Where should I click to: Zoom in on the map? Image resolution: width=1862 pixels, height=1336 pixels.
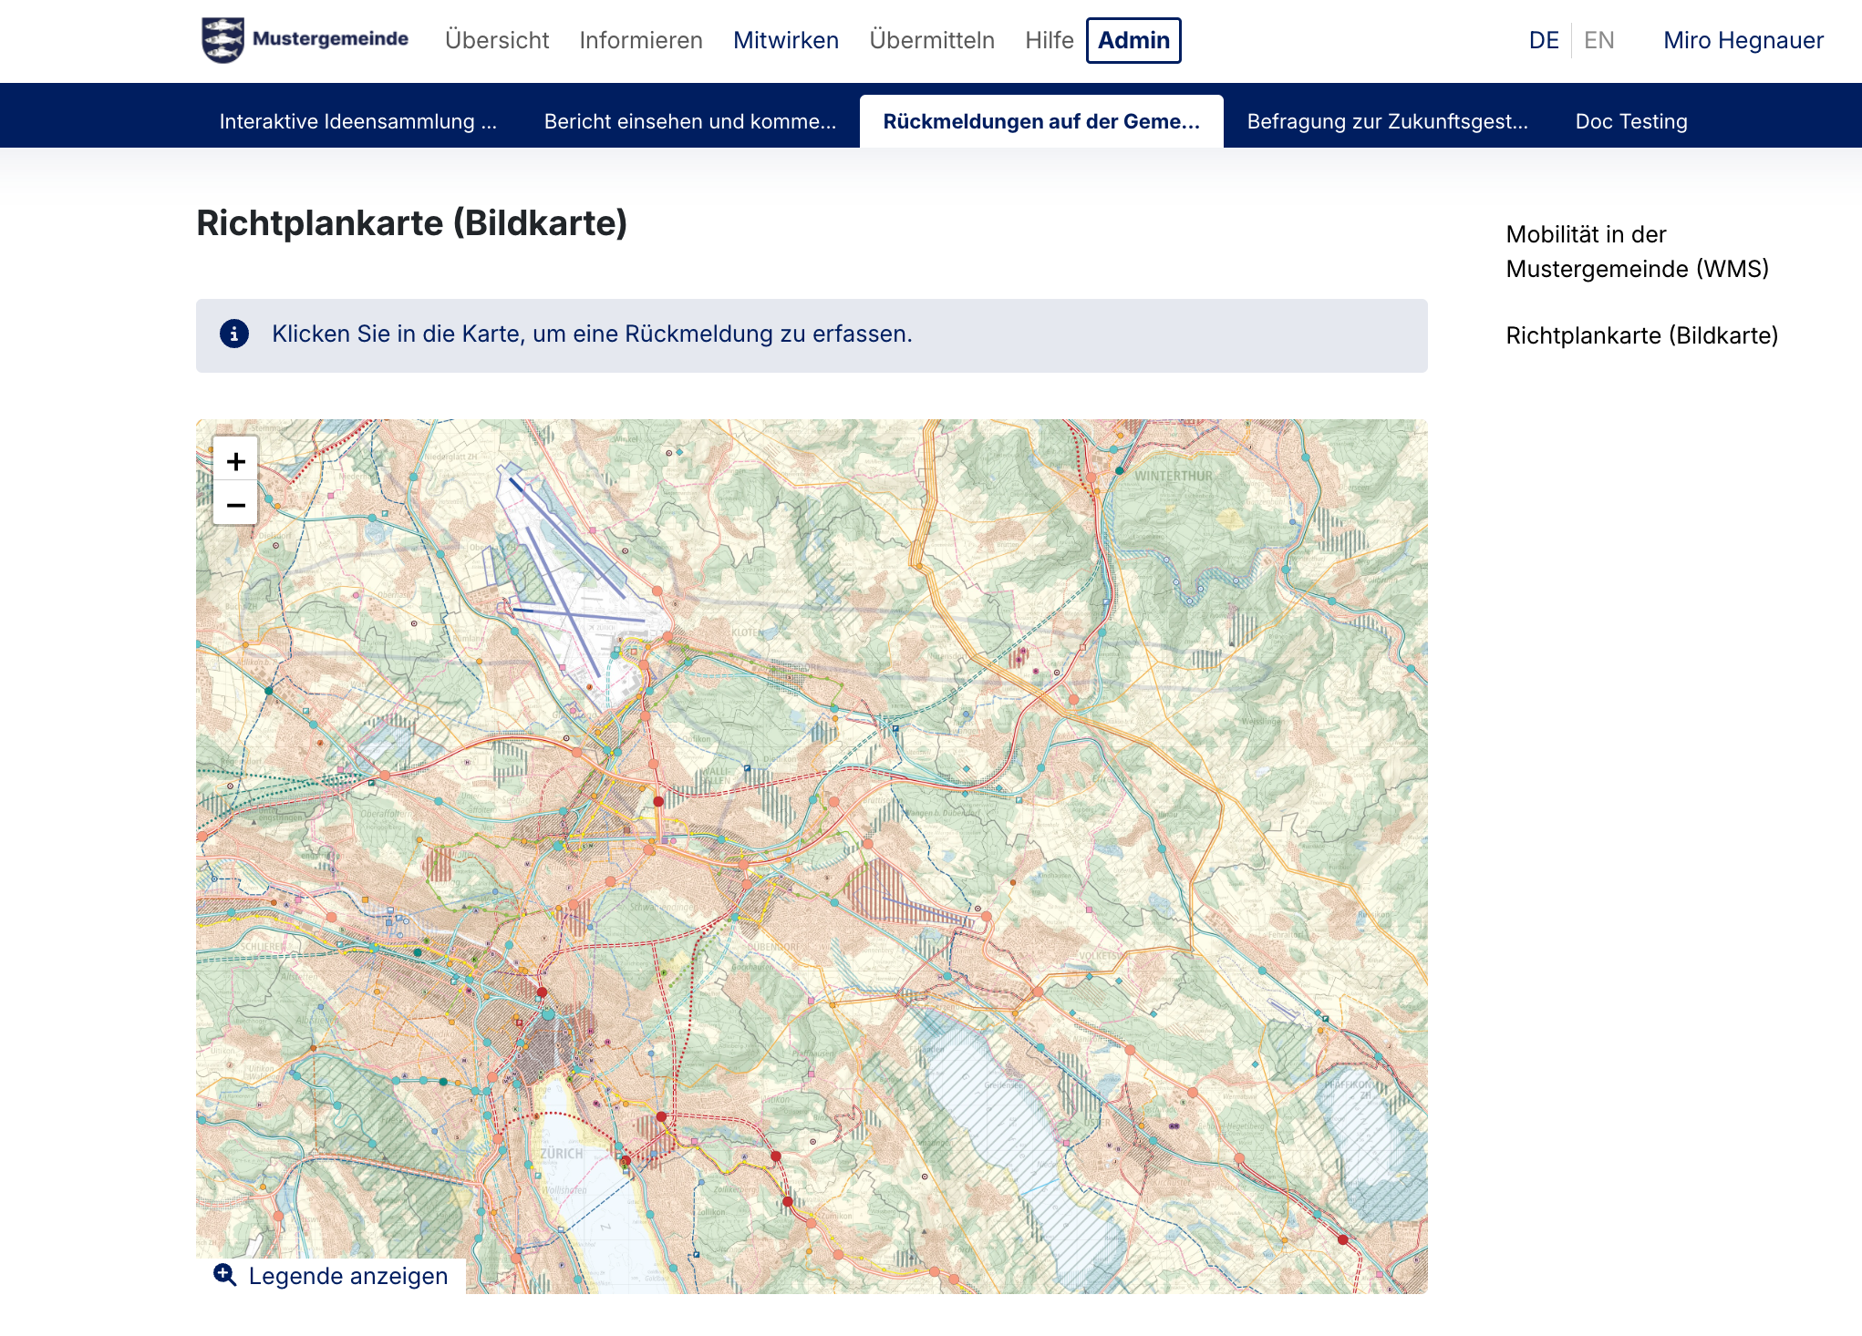(235, 461)
